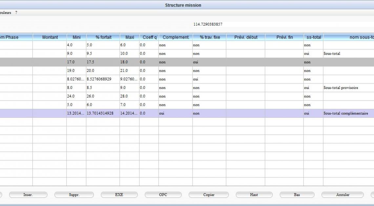
Task: Click the Mini cell showing 19.0
Action: tap(76, 71)
